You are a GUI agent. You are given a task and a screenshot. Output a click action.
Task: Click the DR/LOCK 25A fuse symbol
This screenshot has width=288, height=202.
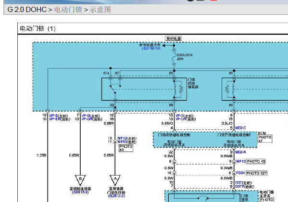(174, 57)
